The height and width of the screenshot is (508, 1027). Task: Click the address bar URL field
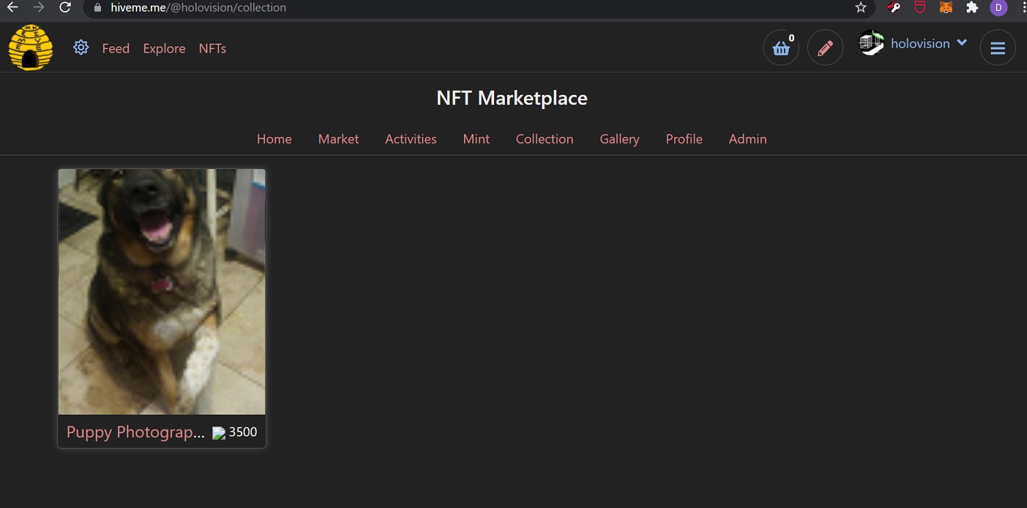478,8
